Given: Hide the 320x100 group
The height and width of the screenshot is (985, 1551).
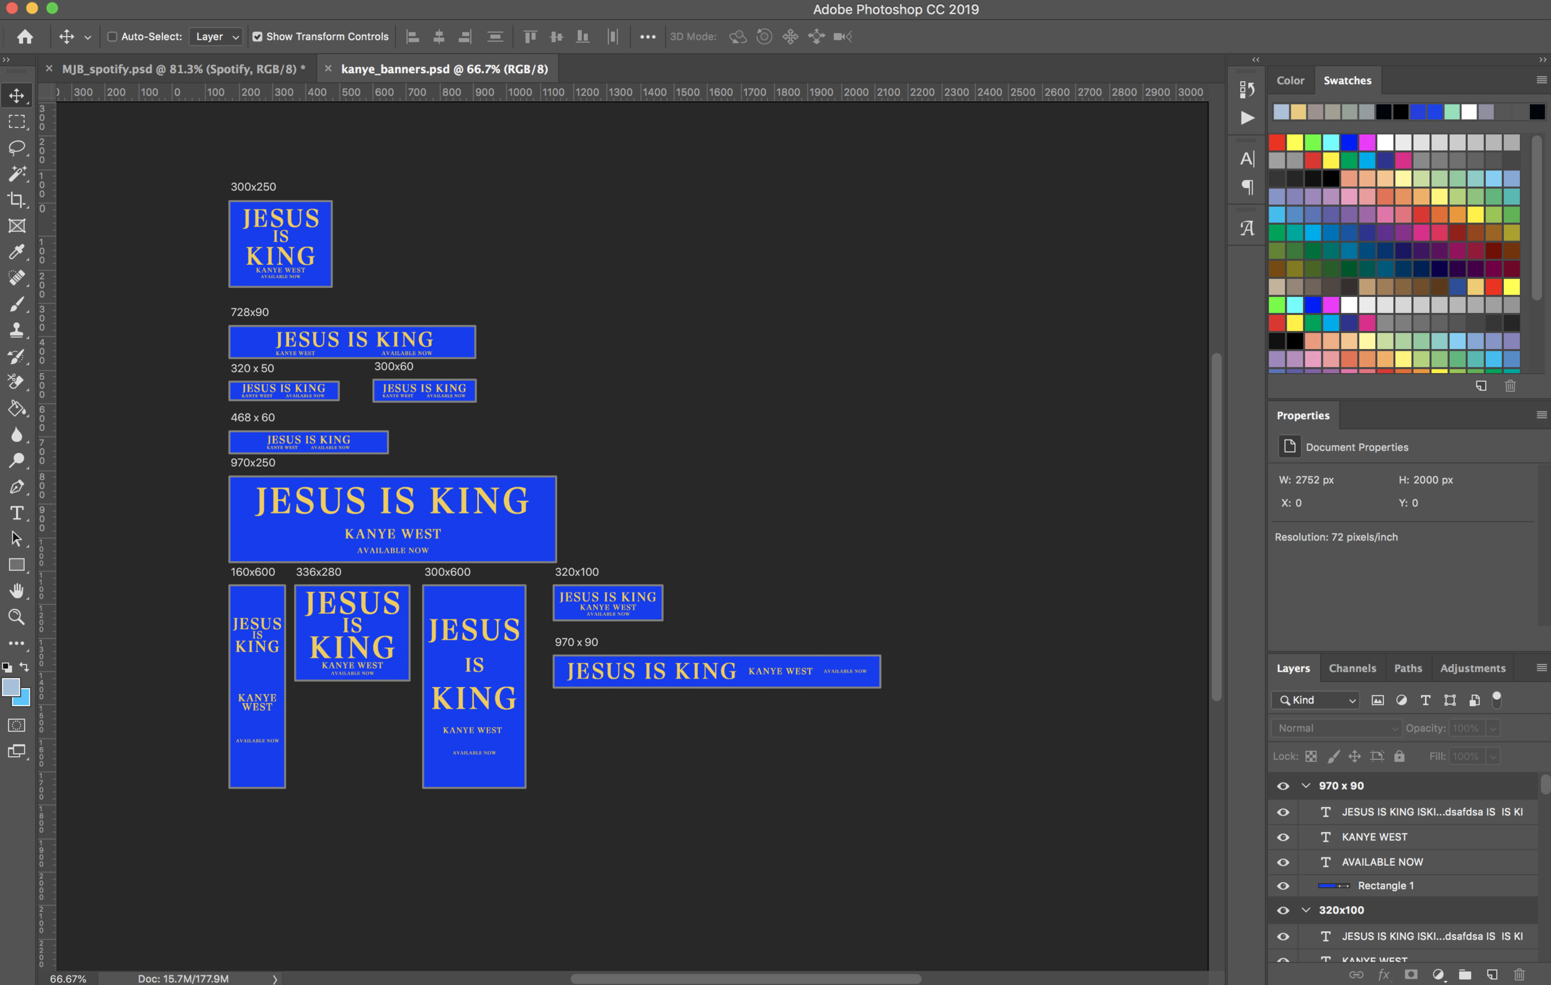Looking at the screenshot, I should tap(1283, 911).
